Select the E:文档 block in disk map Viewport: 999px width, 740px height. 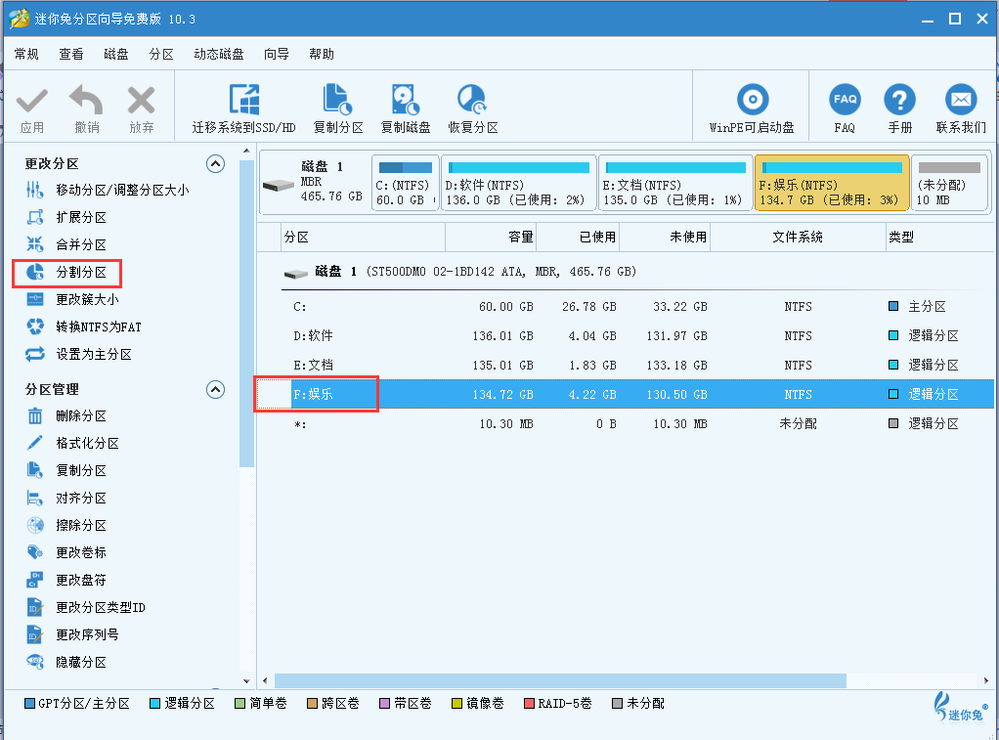coord(675,183)
